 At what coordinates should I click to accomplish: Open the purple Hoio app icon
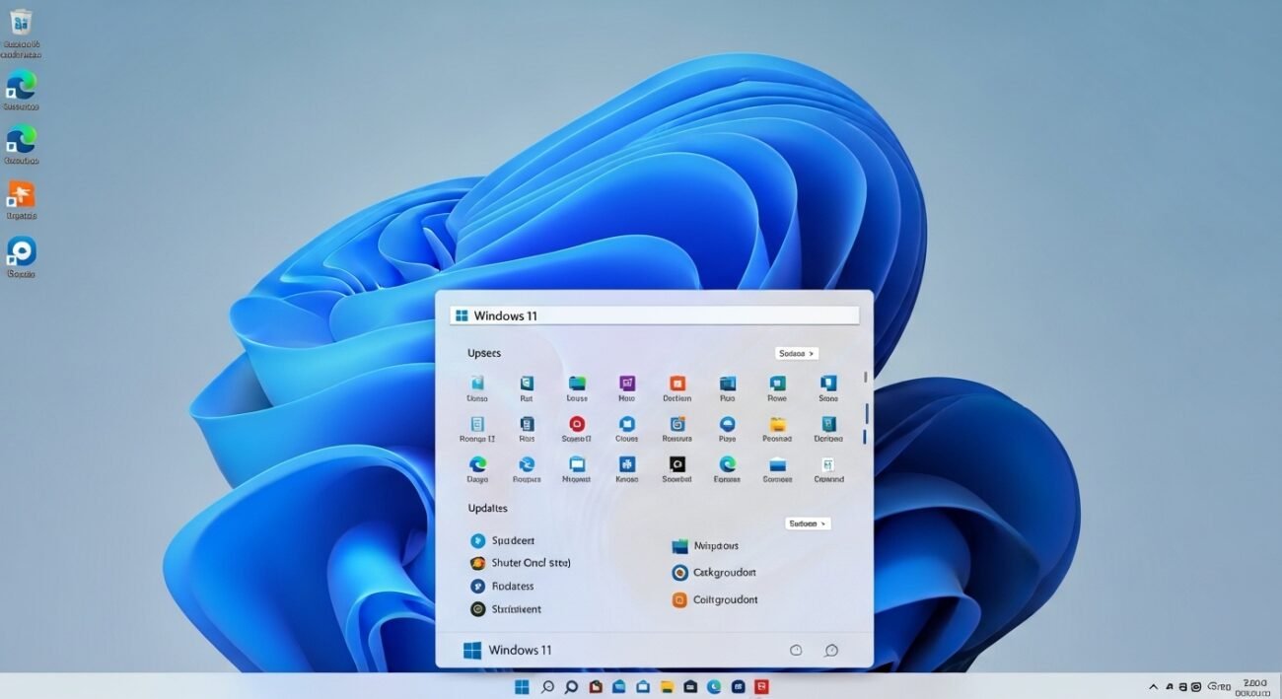pyautogui.click(x=626, y=384)
